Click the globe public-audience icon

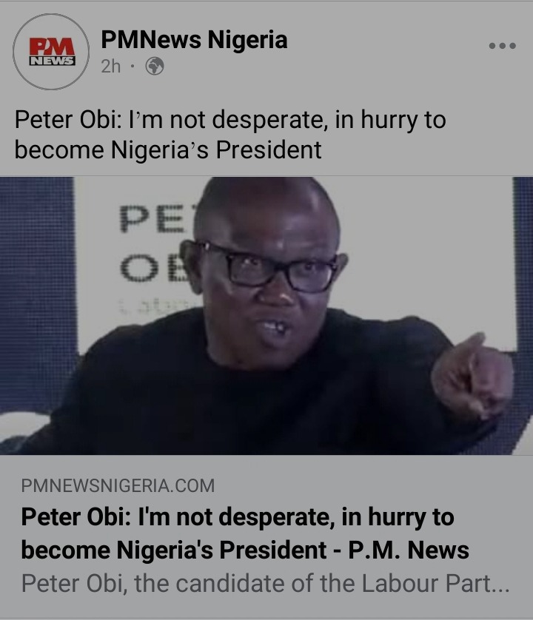coord(155,66)
